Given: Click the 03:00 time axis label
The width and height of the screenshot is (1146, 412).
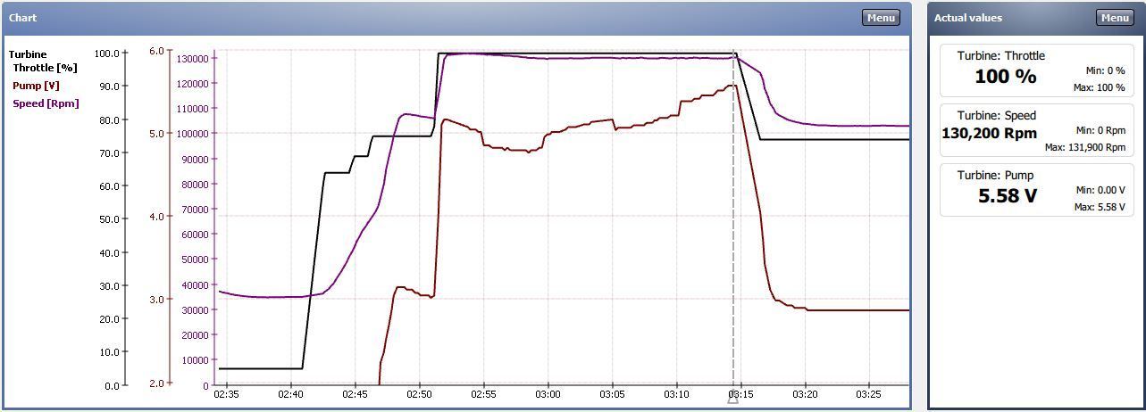Looking at the screenshot, I should coord(548,394).
